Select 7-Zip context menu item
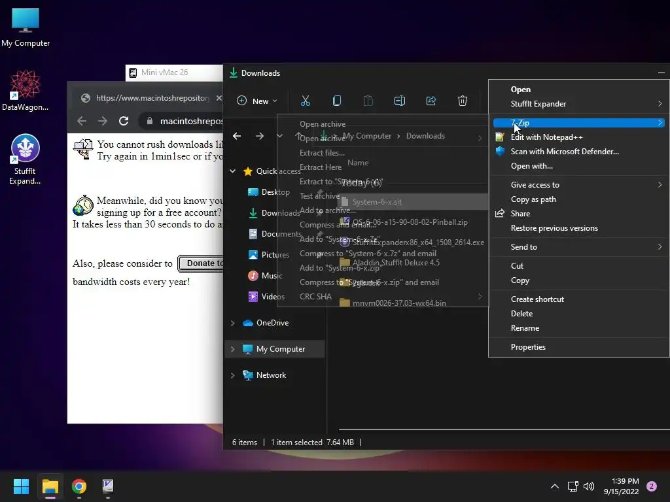 578,122
